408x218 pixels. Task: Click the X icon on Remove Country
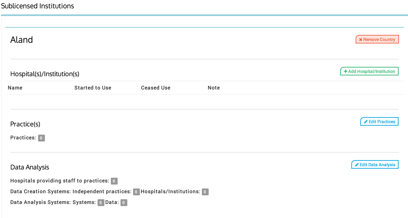click(361, 40)
